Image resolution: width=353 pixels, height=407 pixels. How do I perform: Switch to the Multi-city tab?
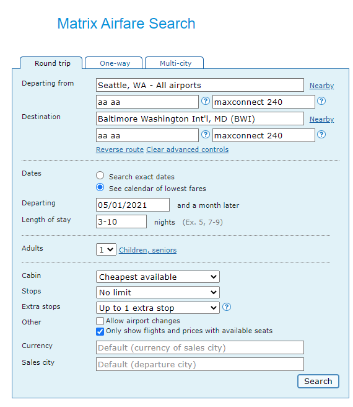[x=175, y=63]
